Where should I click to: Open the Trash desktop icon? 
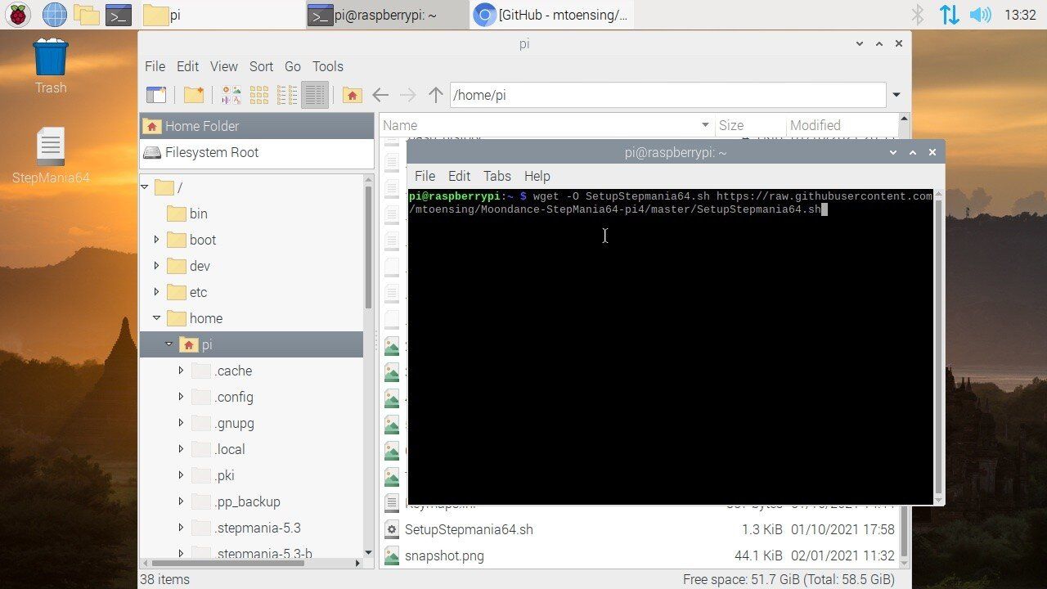point(51,65)
